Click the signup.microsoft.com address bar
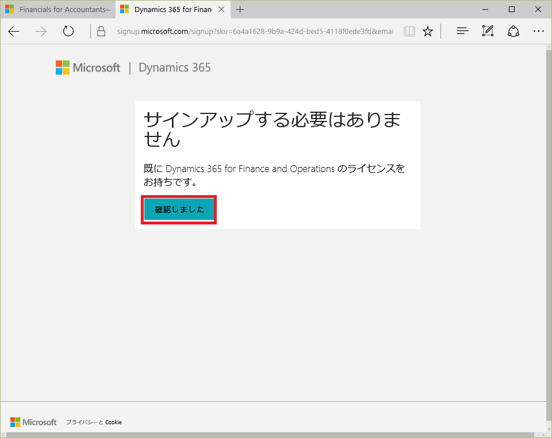552x438 pixels. (x=255, y=31)
